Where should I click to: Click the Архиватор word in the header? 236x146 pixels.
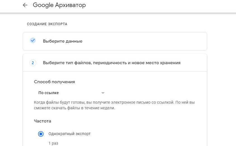click(70, 5)
